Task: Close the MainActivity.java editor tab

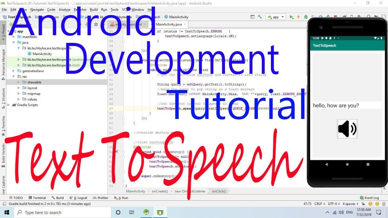Action: pos(184,25)
